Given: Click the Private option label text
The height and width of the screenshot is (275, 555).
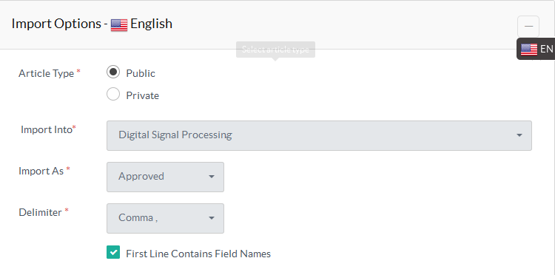Looking at the screenshot, I should (x=143, y=95).
